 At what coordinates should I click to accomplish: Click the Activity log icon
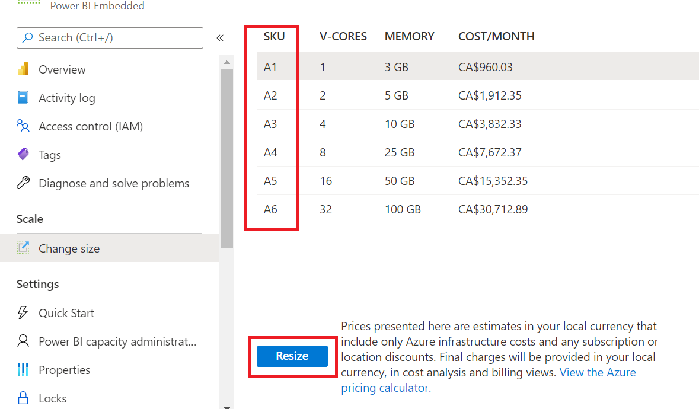(x=23, y=98)
